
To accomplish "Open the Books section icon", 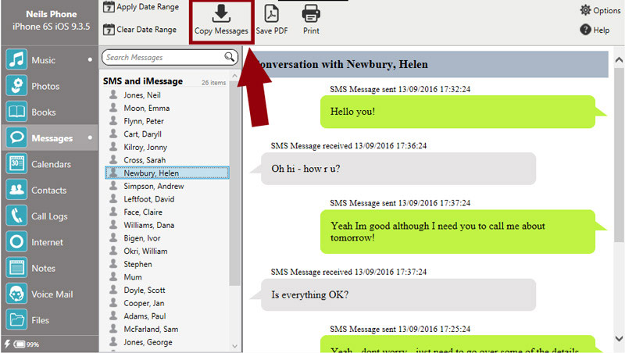I will point(16,112).
